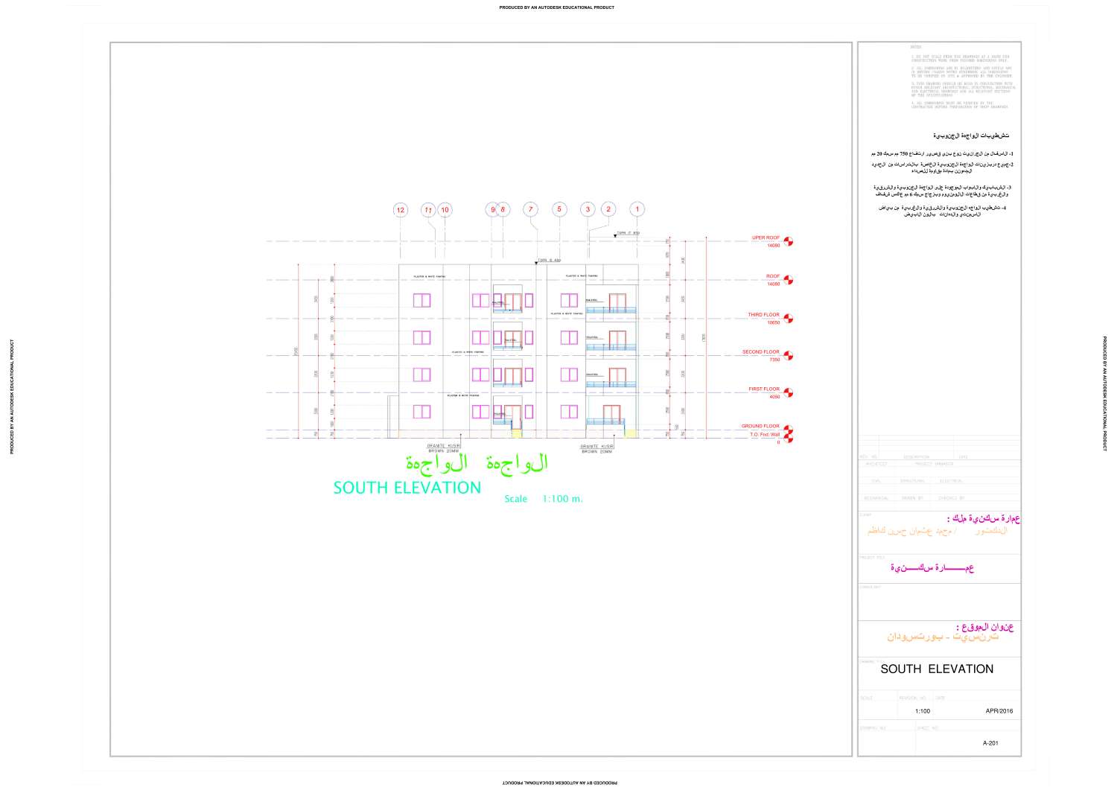Select grid bubble number 3

(588, 210)
